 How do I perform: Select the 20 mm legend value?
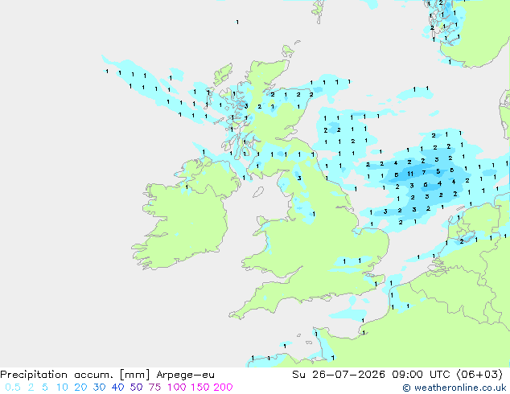80,388
